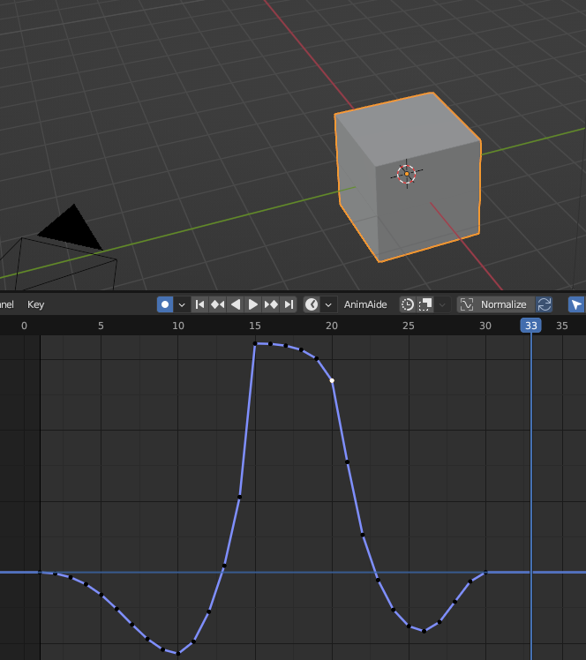The image size is (586, 660).
Task: Open the auto keyframing options dropdown
Action: [182, 304]
